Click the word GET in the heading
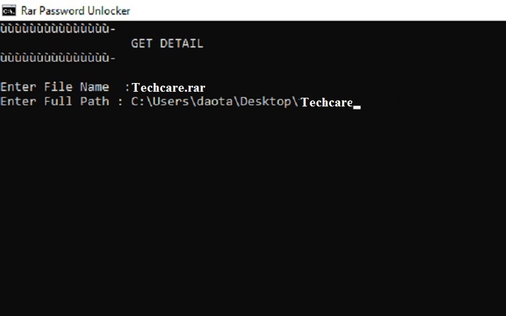The width and height of the screenshot is (506, 316). click(141, 44)
